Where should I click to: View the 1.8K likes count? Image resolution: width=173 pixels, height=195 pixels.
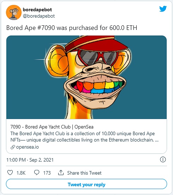21,173
